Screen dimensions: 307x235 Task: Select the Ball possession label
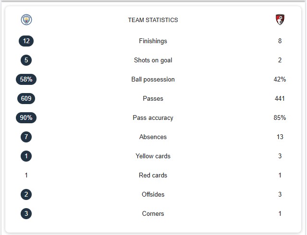point(153,80)
